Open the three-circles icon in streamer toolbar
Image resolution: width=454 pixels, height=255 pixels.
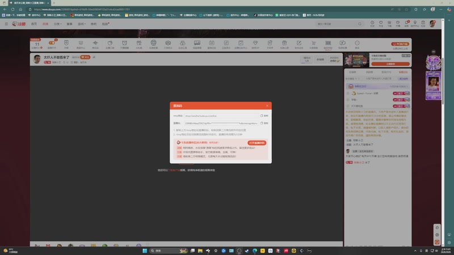[182, 44]
